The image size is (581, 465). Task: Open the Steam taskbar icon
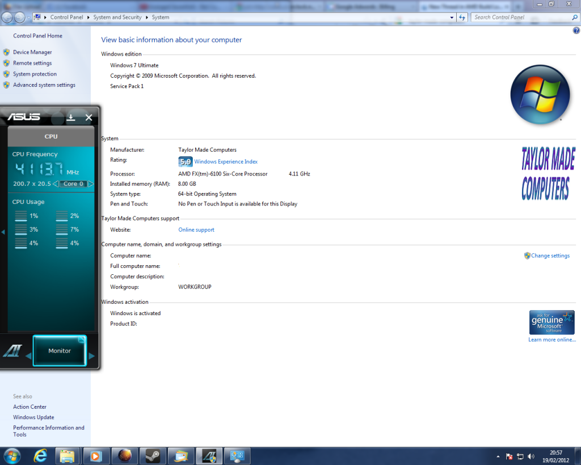[x=152, y=456]
